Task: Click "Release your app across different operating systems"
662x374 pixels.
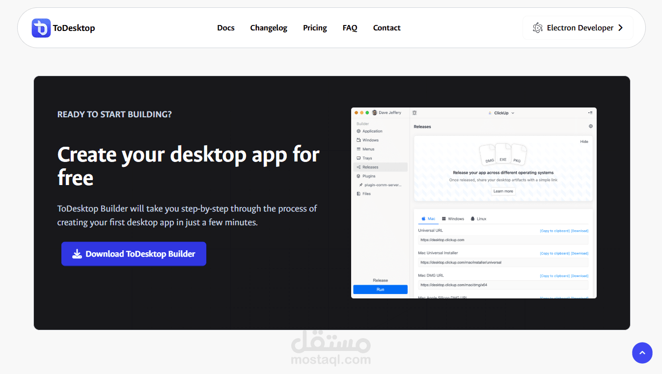Action: click(503, 173)
